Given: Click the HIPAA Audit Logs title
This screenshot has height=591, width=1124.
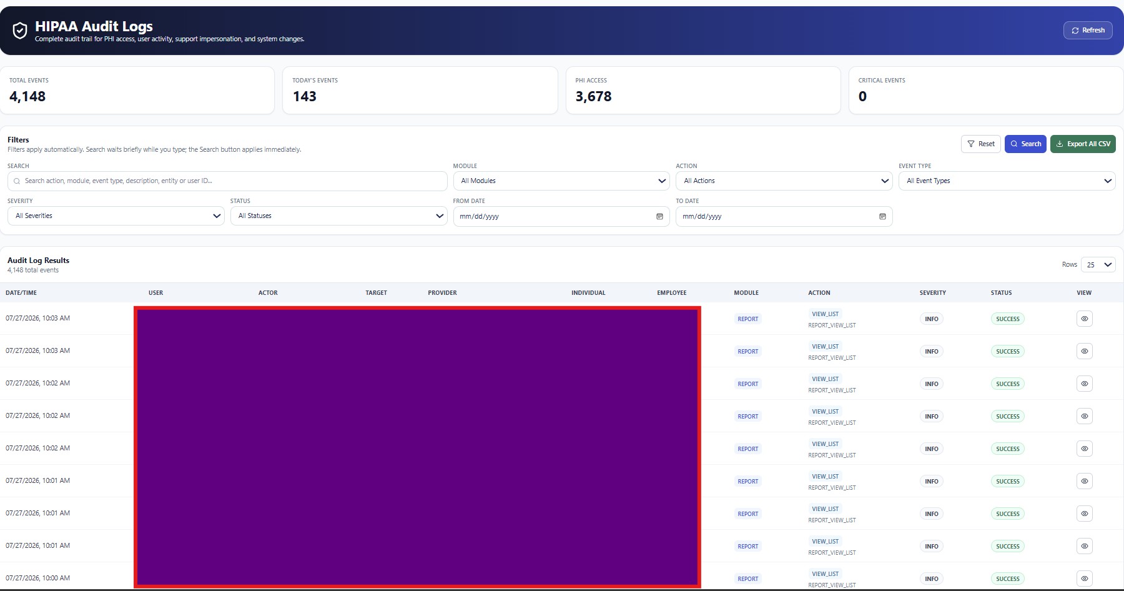Looking at the screenshot, I should (94, 26).
